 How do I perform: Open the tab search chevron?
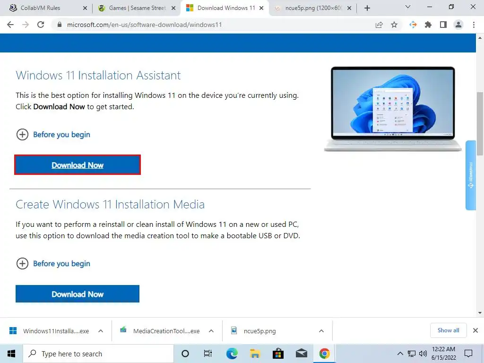point(408,7)
